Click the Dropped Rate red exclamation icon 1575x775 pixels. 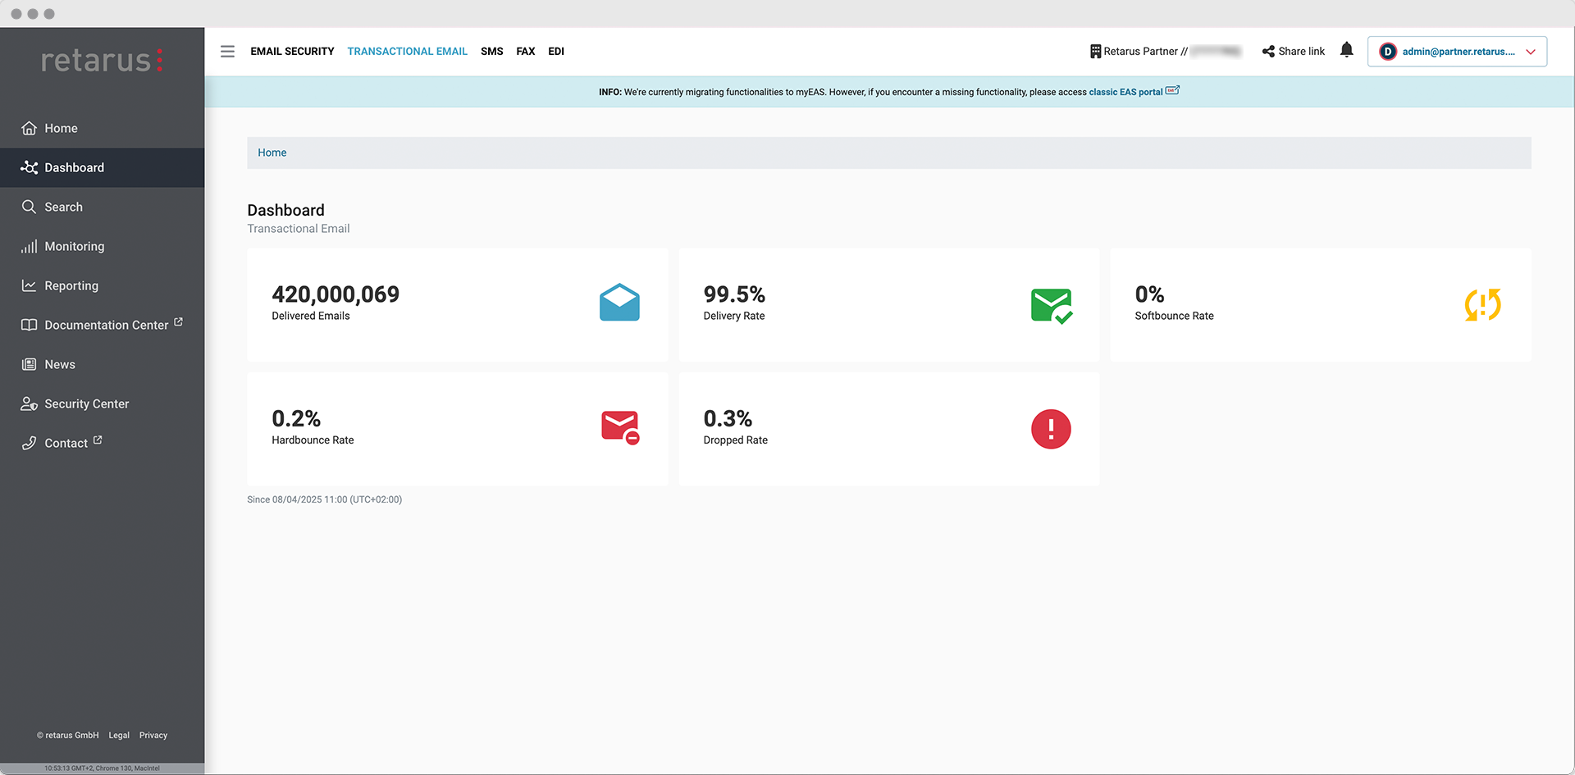click(1051, 429)
